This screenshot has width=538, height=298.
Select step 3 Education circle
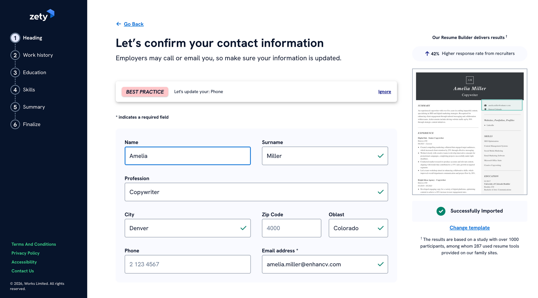click(15, 72)
